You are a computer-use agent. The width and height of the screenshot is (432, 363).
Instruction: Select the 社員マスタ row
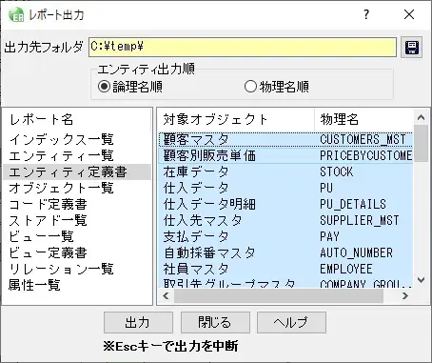pos(285,269)
